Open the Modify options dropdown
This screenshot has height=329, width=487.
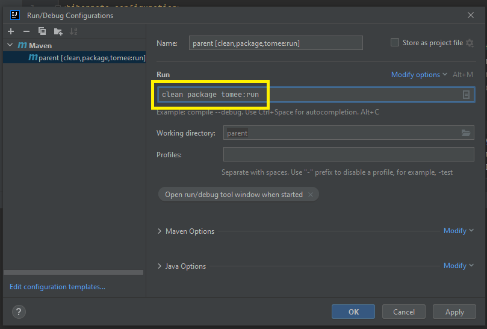tap(418, 75)
